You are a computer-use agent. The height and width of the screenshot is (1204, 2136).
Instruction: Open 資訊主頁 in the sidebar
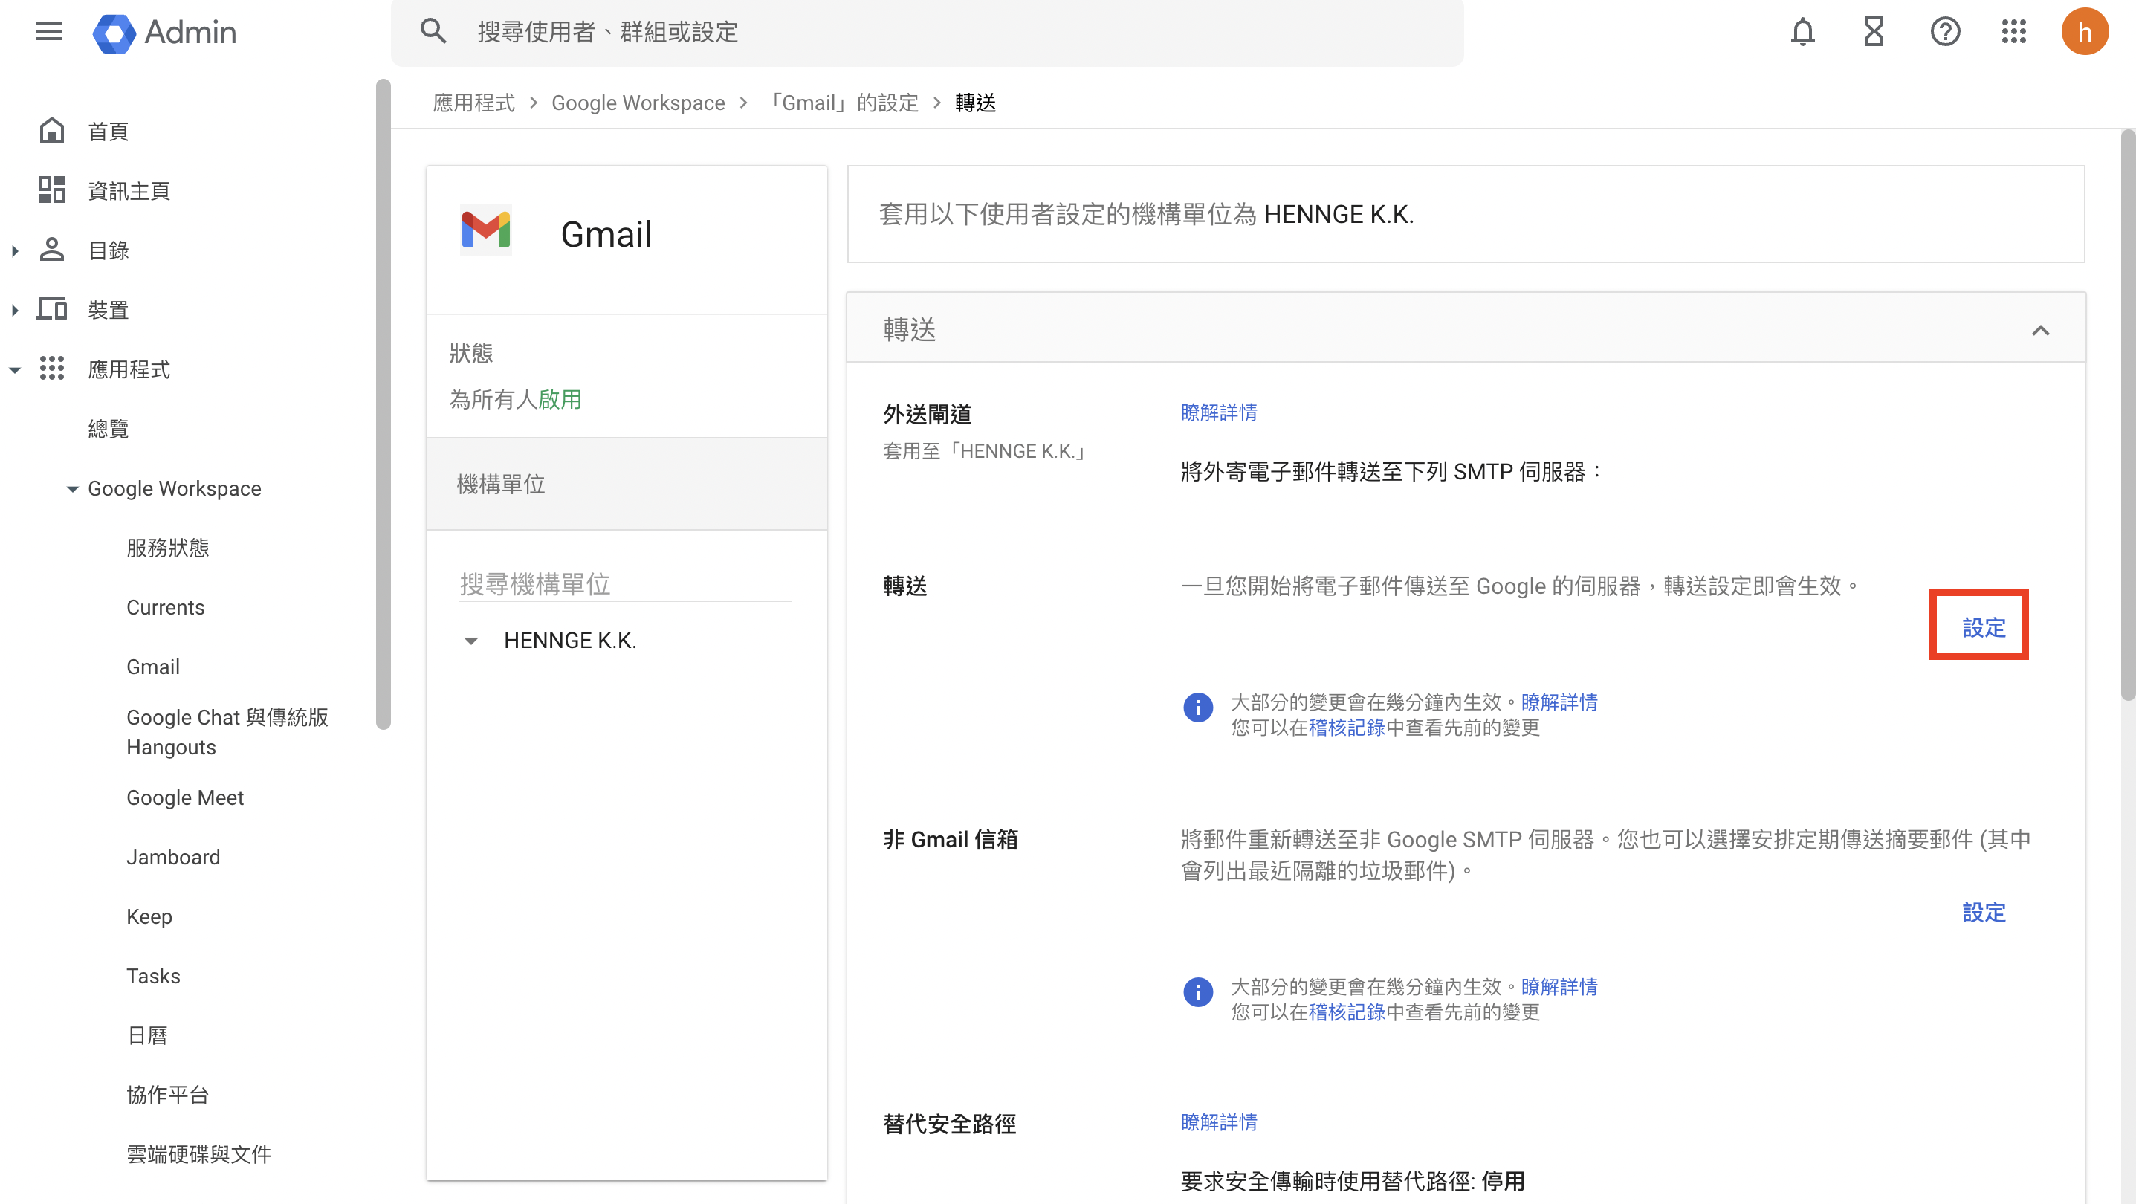(x=129, y=192)
